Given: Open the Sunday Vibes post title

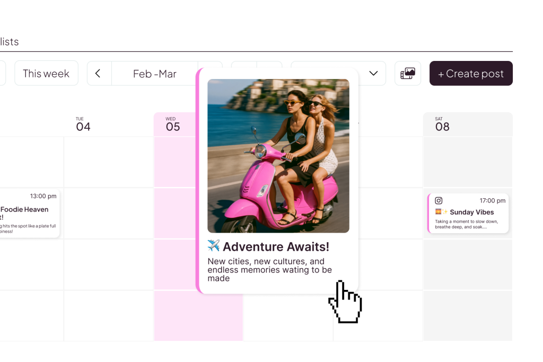Looking at the screenshot, I should coord(471,212).
